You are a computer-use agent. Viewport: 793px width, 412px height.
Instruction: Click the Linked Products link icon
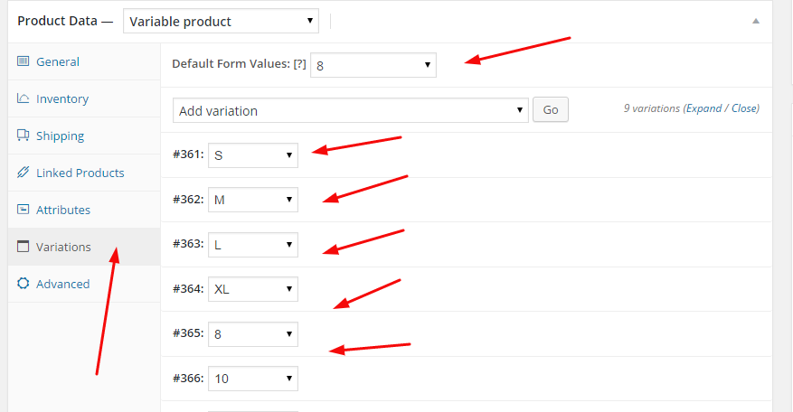(x=24, y=173)
